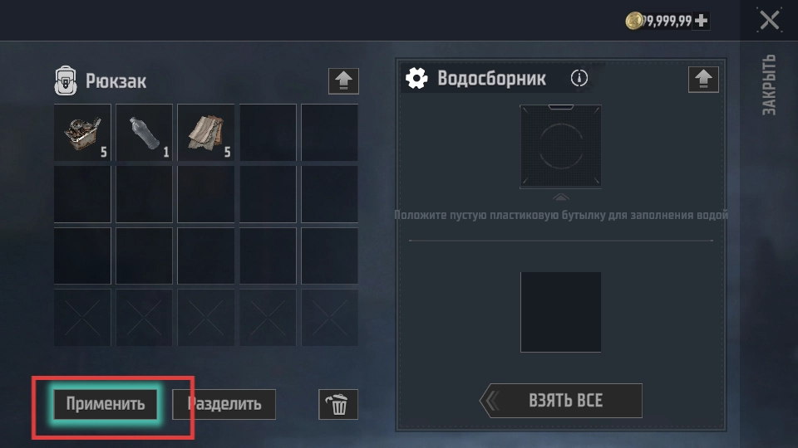
Task: Select the scrap metal item in backpack
Action: (x=82, y=133)
